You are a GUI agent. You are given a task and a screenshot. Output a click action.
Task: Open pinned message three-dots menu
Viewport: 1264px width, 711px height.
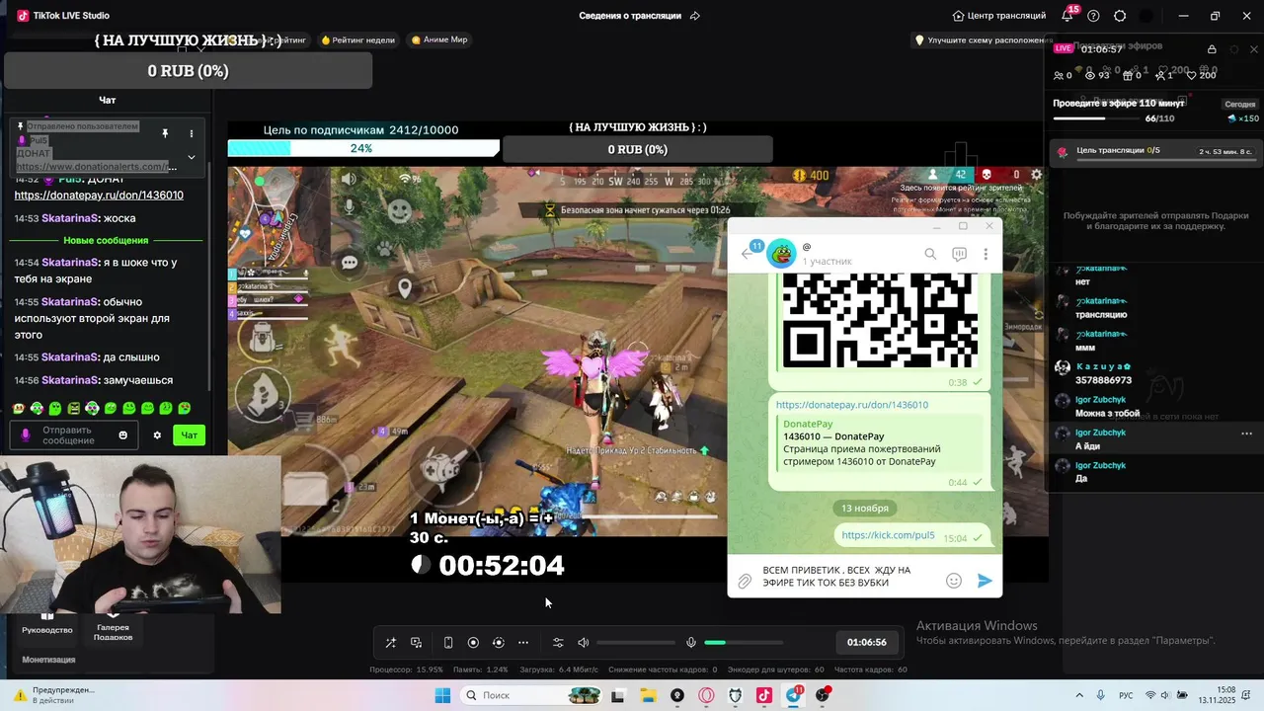coord(192,132)
